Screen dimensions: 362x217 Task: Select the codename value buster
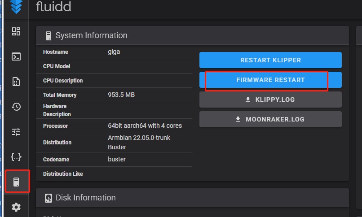pyautogui.click(x=117, y=159)
